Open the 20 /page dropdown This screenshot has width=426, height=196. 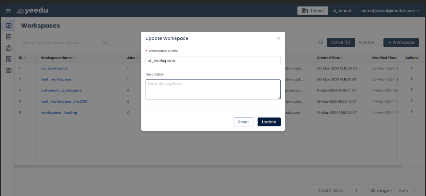pyautogui.click(x=381, y=190)
